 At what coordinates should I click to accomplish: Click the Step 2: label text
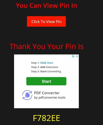(x=35, y=67)
